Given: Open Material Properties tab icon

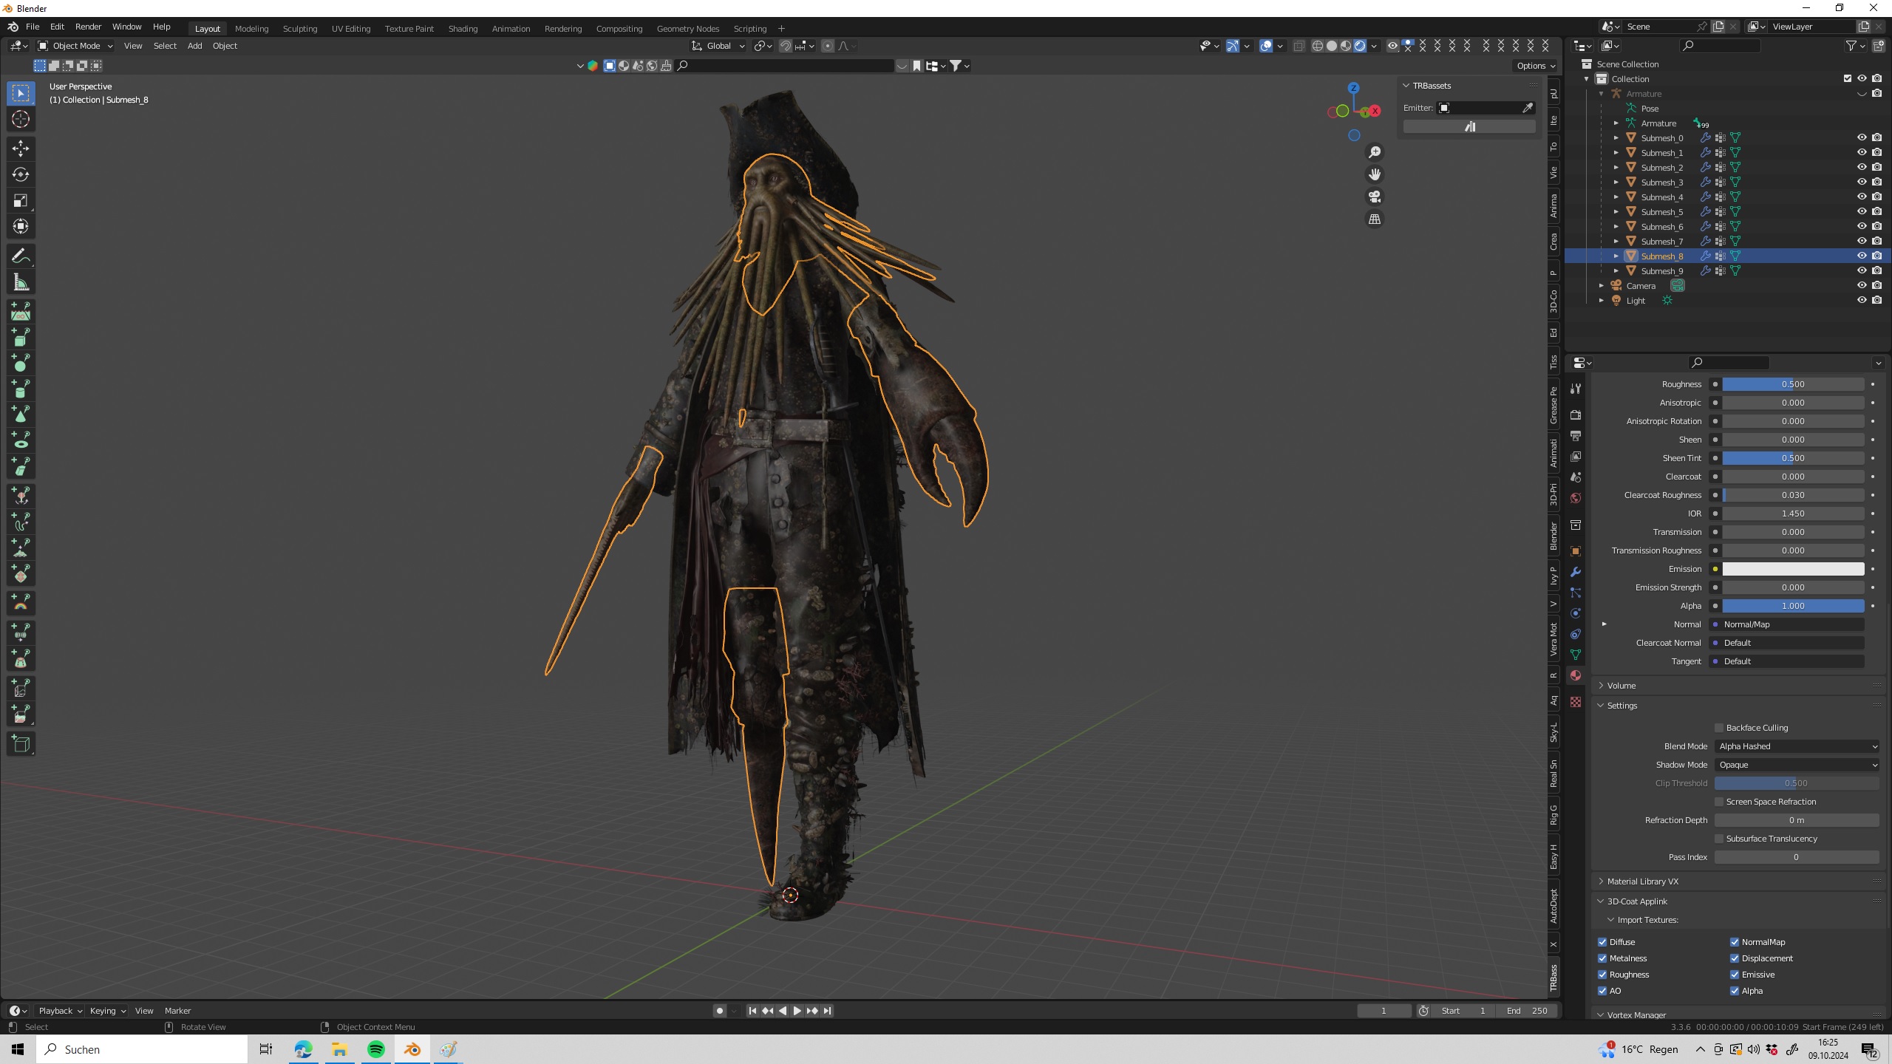Looking at the screenshot, I should tap(1576, 675).
